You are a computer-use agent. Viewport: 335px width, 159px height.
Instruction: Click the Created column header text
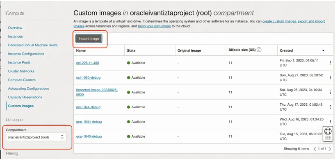pyautogui.click(x=286, y=50)
